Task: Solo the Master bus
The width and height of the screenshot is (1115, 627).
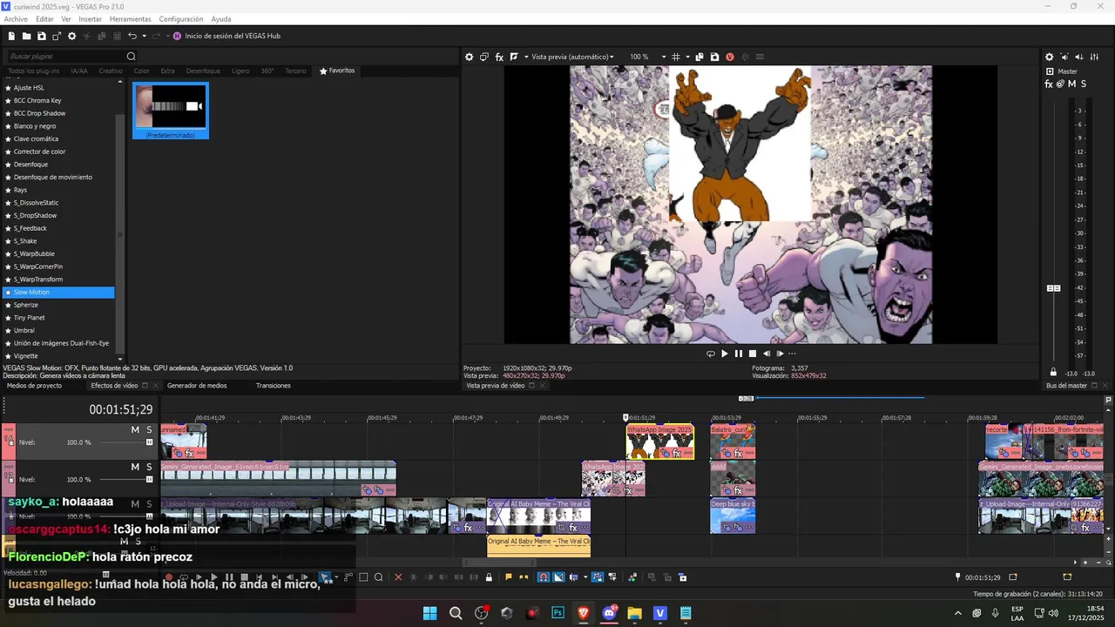Action: 1083,84
